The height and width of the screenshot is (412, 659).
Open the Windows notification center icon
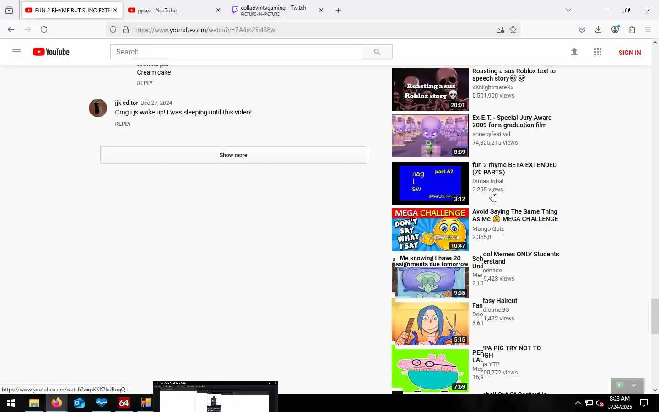point(644,403)
